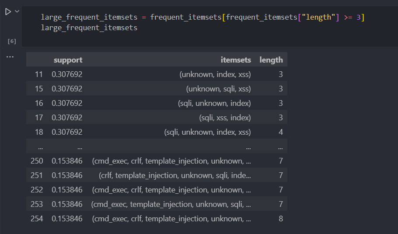Image resolution: width=398 pixels, height=234 pixels.
Task: Open cell output more actions ellipsis
Action: (10, 57)
